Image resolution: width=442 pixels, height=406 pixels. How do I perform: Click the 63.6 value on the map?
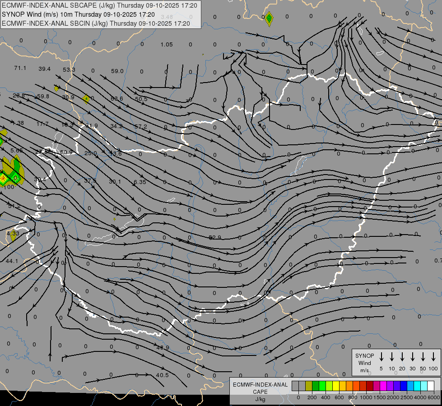[x=116, y=98]
